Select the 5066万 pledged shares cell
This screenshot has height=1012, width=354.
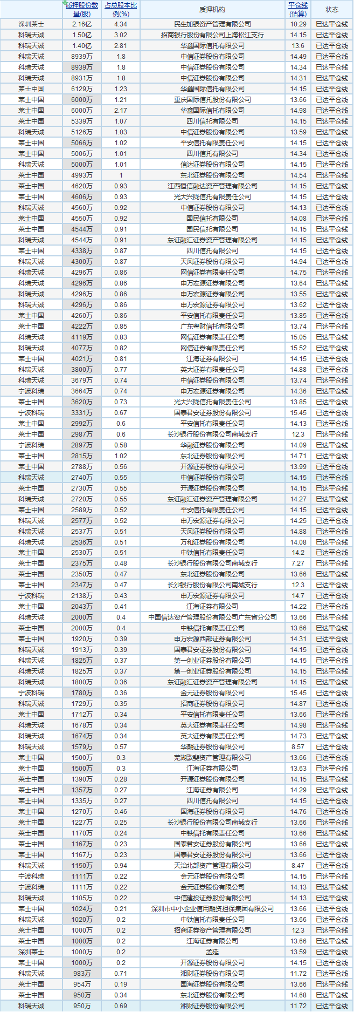(x=82, y=143)
